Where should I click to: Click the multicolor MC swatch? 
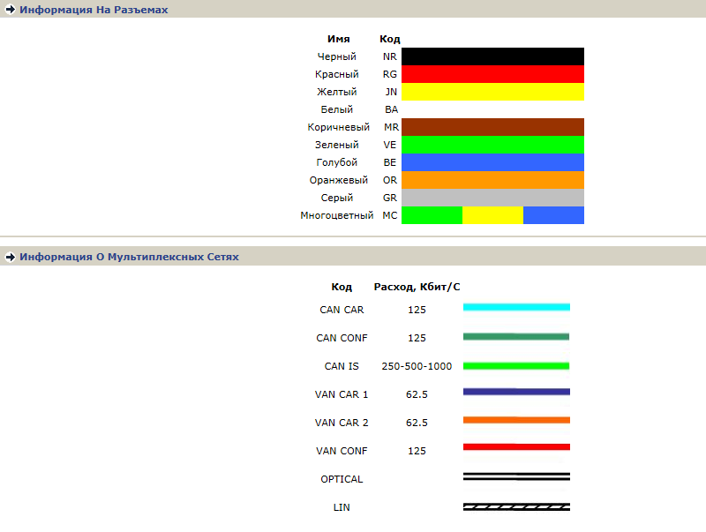click(492, 215)
